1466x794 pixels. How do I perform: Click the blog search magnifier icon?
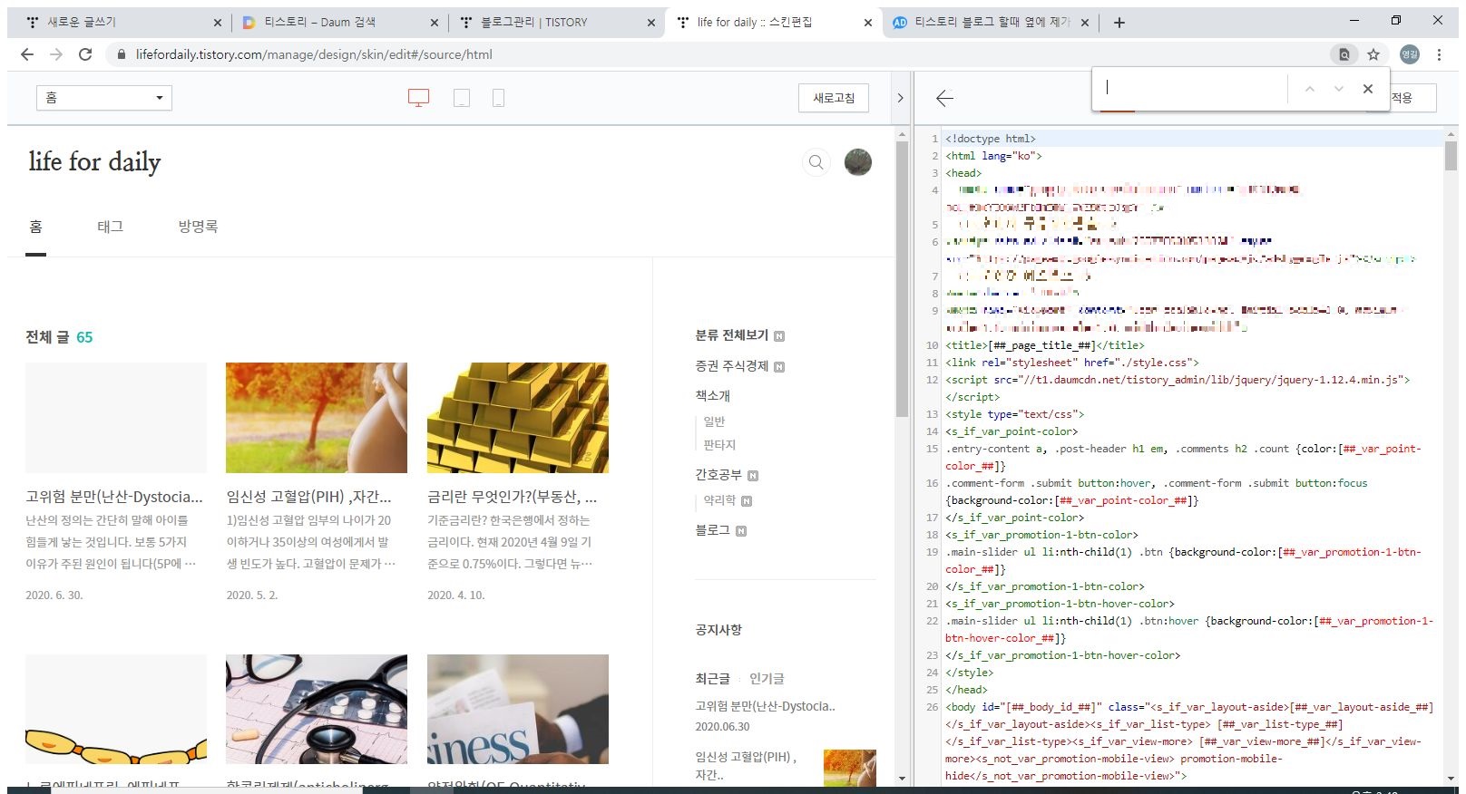tap(816, 162)
